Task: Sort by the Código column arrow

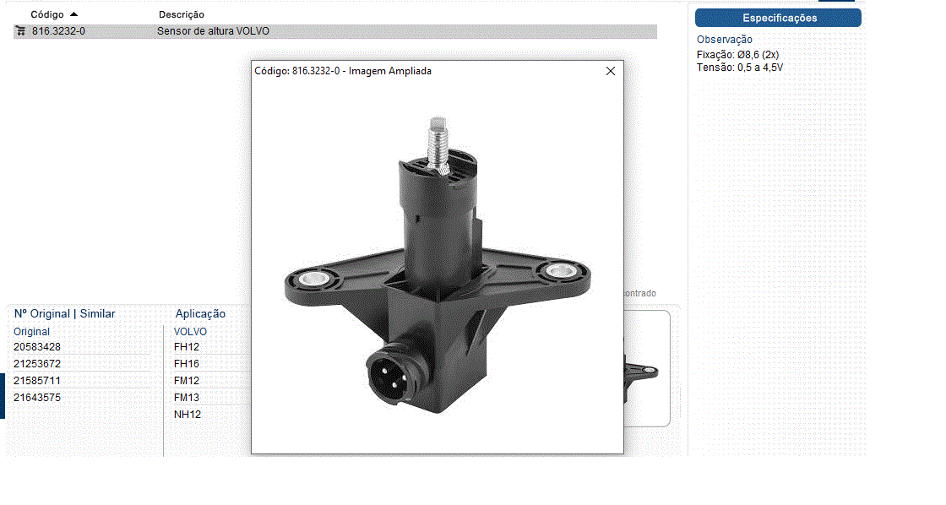Action: [74, 14]
